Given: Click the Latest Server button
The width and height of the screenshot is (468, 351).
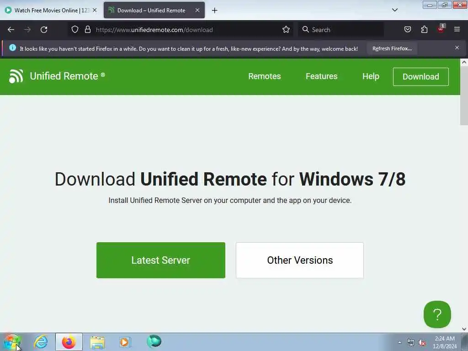Looking at the screenshot, I should (x=161, y=260).
